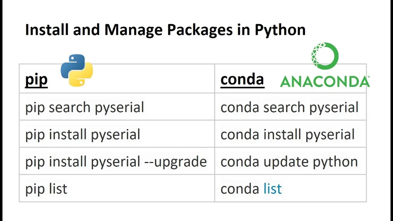Click "update" in the conda update row
The height and width of the screenshot is (221, 393).
287,162
